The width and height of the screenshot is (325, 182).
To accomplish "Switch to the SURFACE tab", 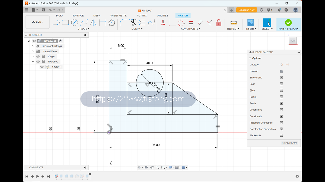I will (78, 16).
